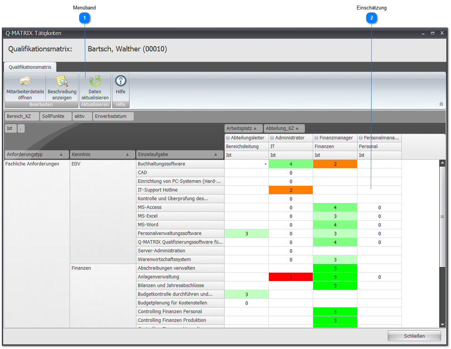
Task: Click cell 3 for Budgetkontrolle Abteilungsleiter
Action: point(247,295)
